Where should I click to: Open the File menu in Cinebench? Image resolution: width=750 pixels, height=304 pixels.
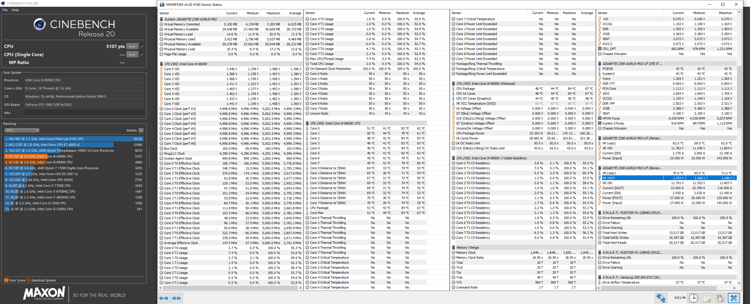pos(5,10)
